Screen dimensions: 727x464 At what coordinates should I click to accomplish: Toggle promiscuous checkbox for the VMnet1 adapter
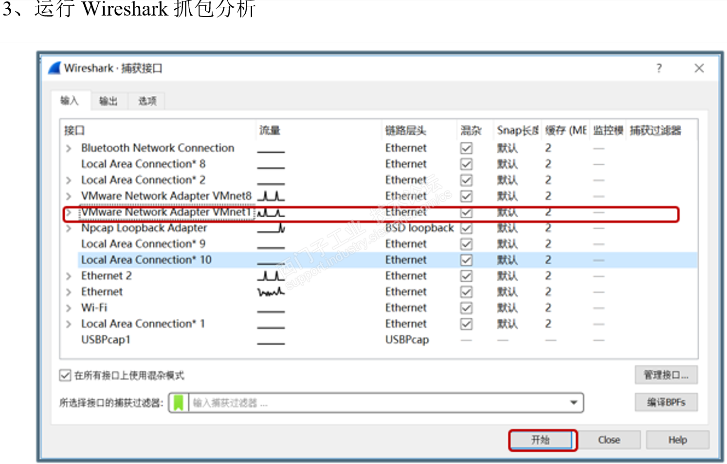pyautogui.click(x=466, y=212)
